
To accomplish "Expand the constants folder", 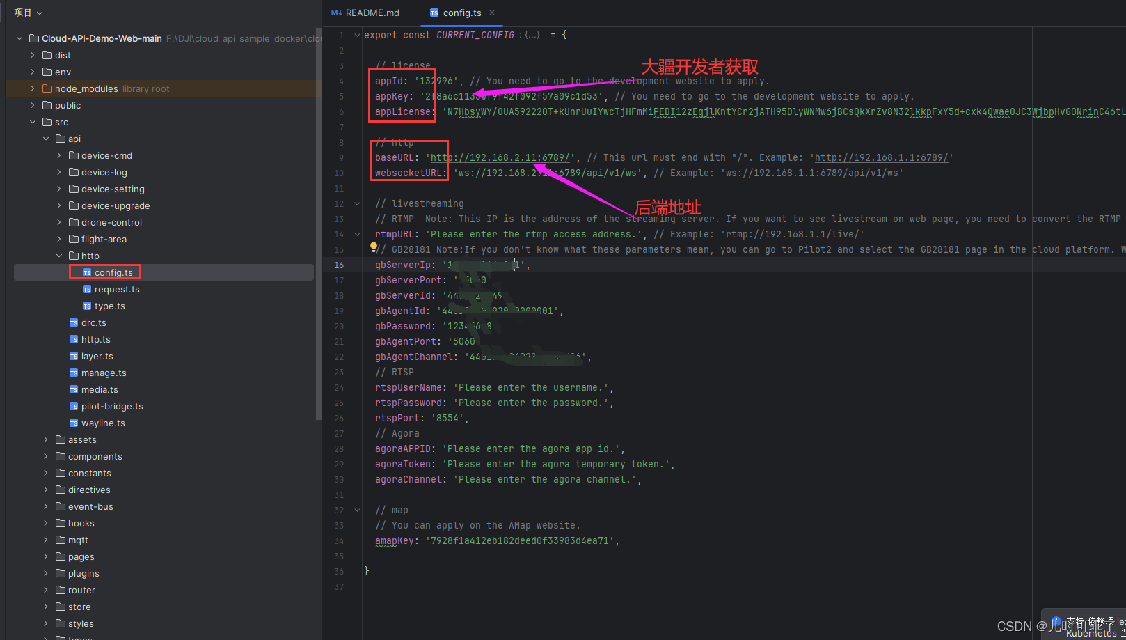I will [x=46, y=473].
